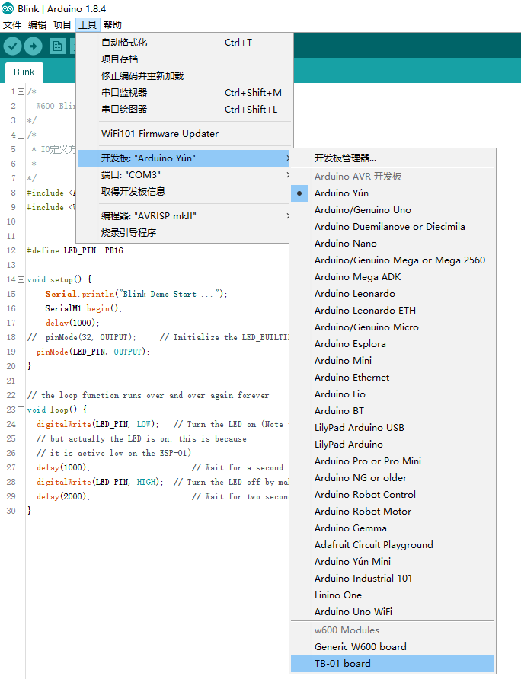Click the pinMode(LED_PIN, OUTPUT) code line
This screenshot has width=521, height=679.
coord(93,352)
